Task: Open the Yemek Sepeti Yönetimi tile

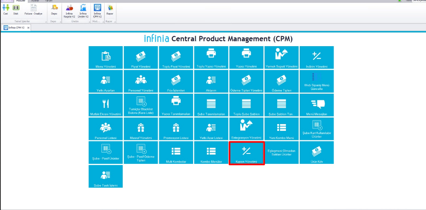Action: click(x=282, y=57)
